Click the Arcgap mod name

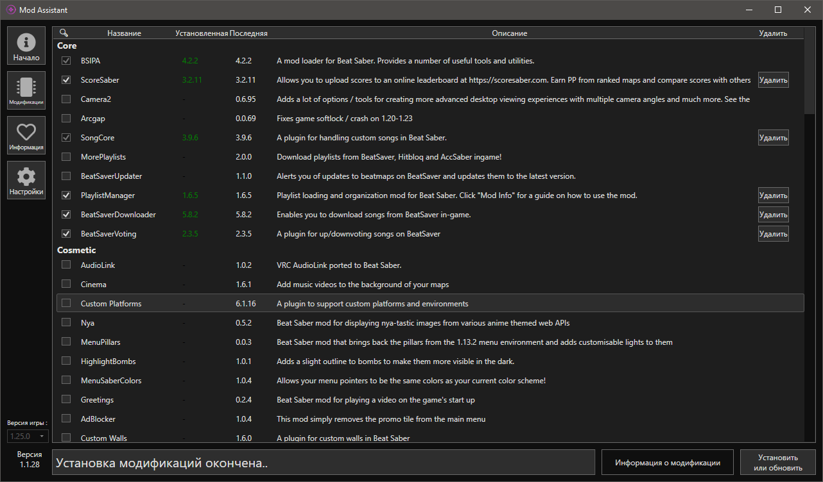(94, 119)
